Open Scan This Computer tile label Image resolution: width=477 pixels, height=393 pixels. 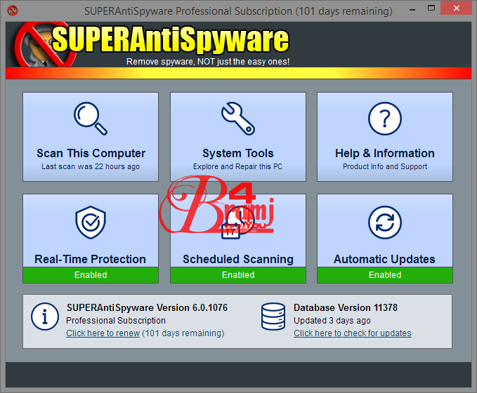tap(91, 153)
